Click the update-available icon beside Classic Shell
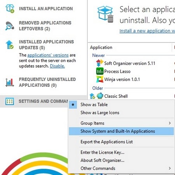The image size is (175, 175). click(92, 96)
